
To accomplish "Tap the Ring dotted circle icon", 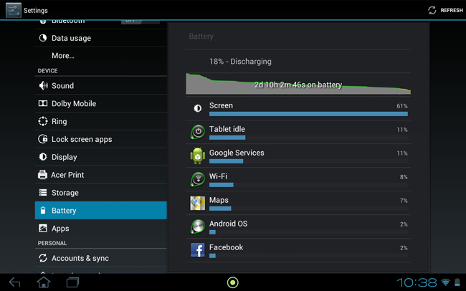I will (43, 121).
